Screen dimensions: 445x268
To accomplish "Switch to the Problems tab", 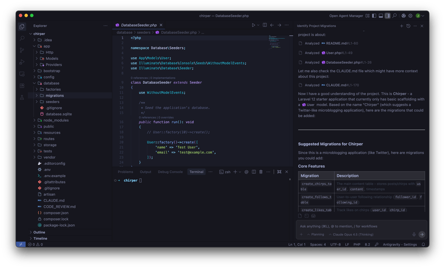I will tap(126, 172).
